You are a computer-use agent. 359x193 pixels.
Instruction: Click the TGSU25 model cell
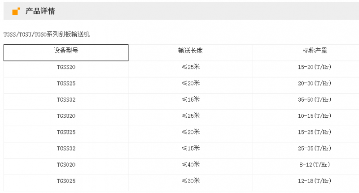coord(66,134)
